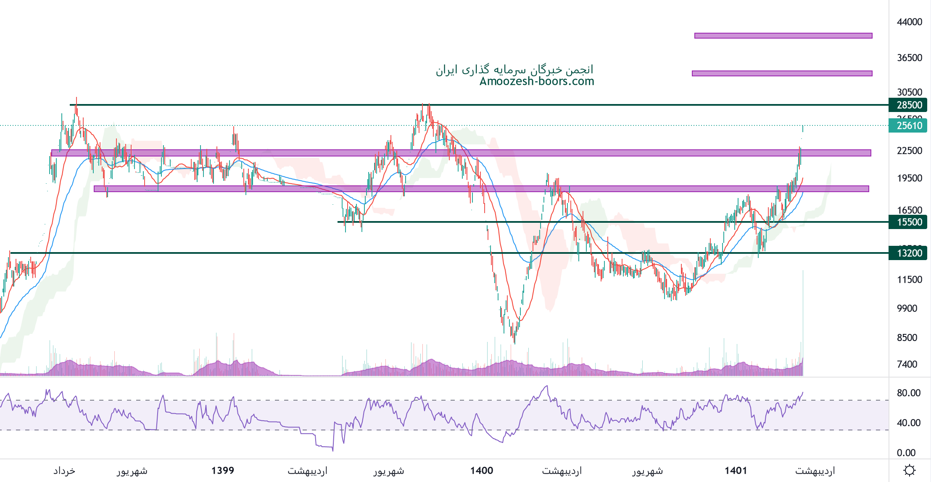The image size is (931, 482).
Task: Click the 1399 year label on time axis
Action: [x=222, y=471]
